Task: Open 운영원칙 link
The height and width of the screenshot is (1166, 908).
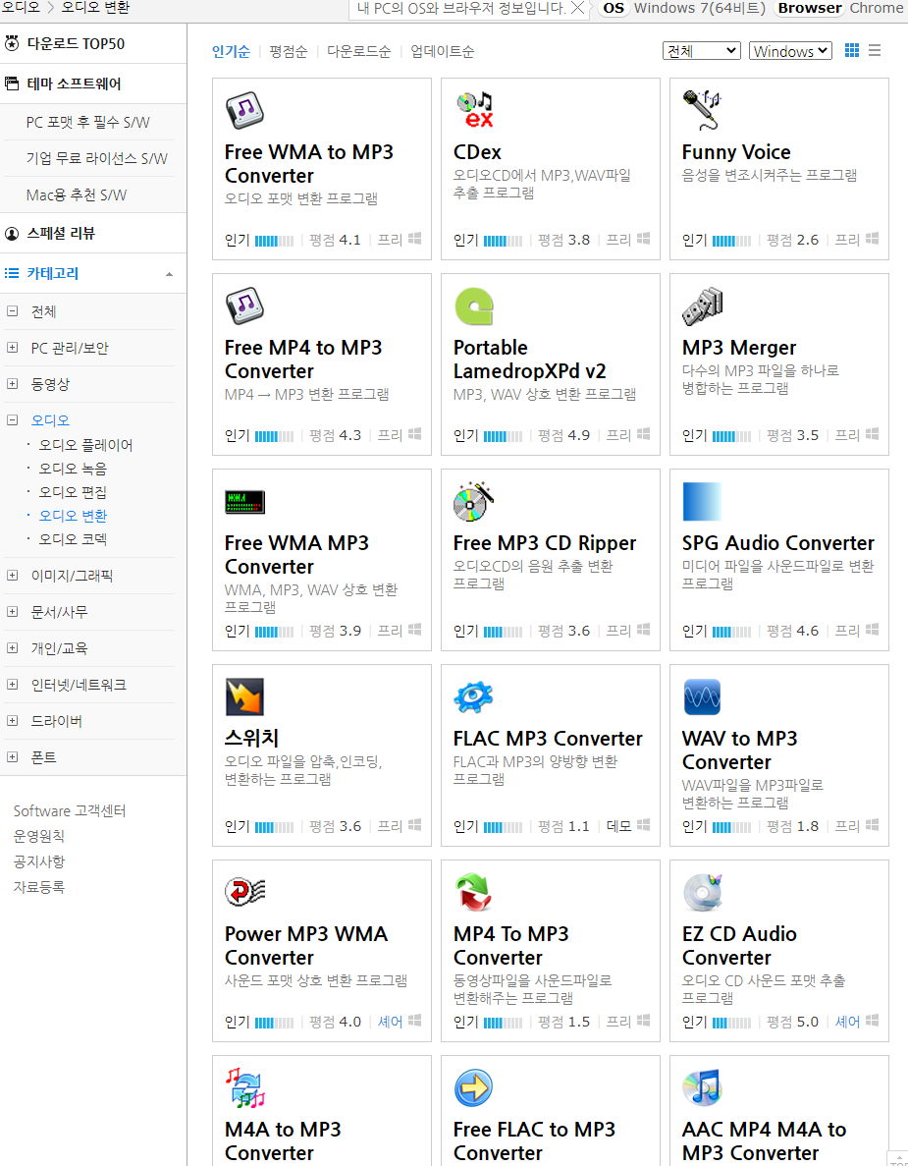Action: pos(38,836)
